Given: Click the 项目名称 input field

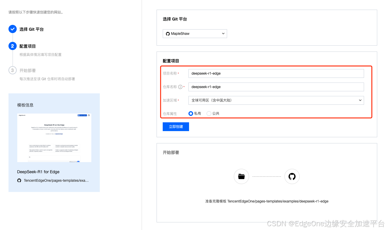Looking at the screenshot, I should coord(276,73).
